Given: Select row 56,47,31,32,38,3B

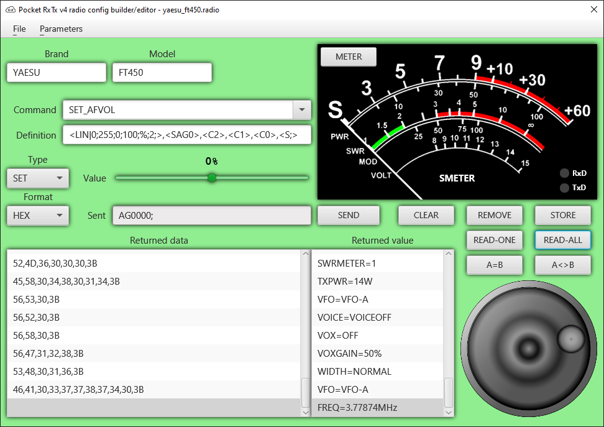Looking at the screenshot, I should [x=153, y=354].
